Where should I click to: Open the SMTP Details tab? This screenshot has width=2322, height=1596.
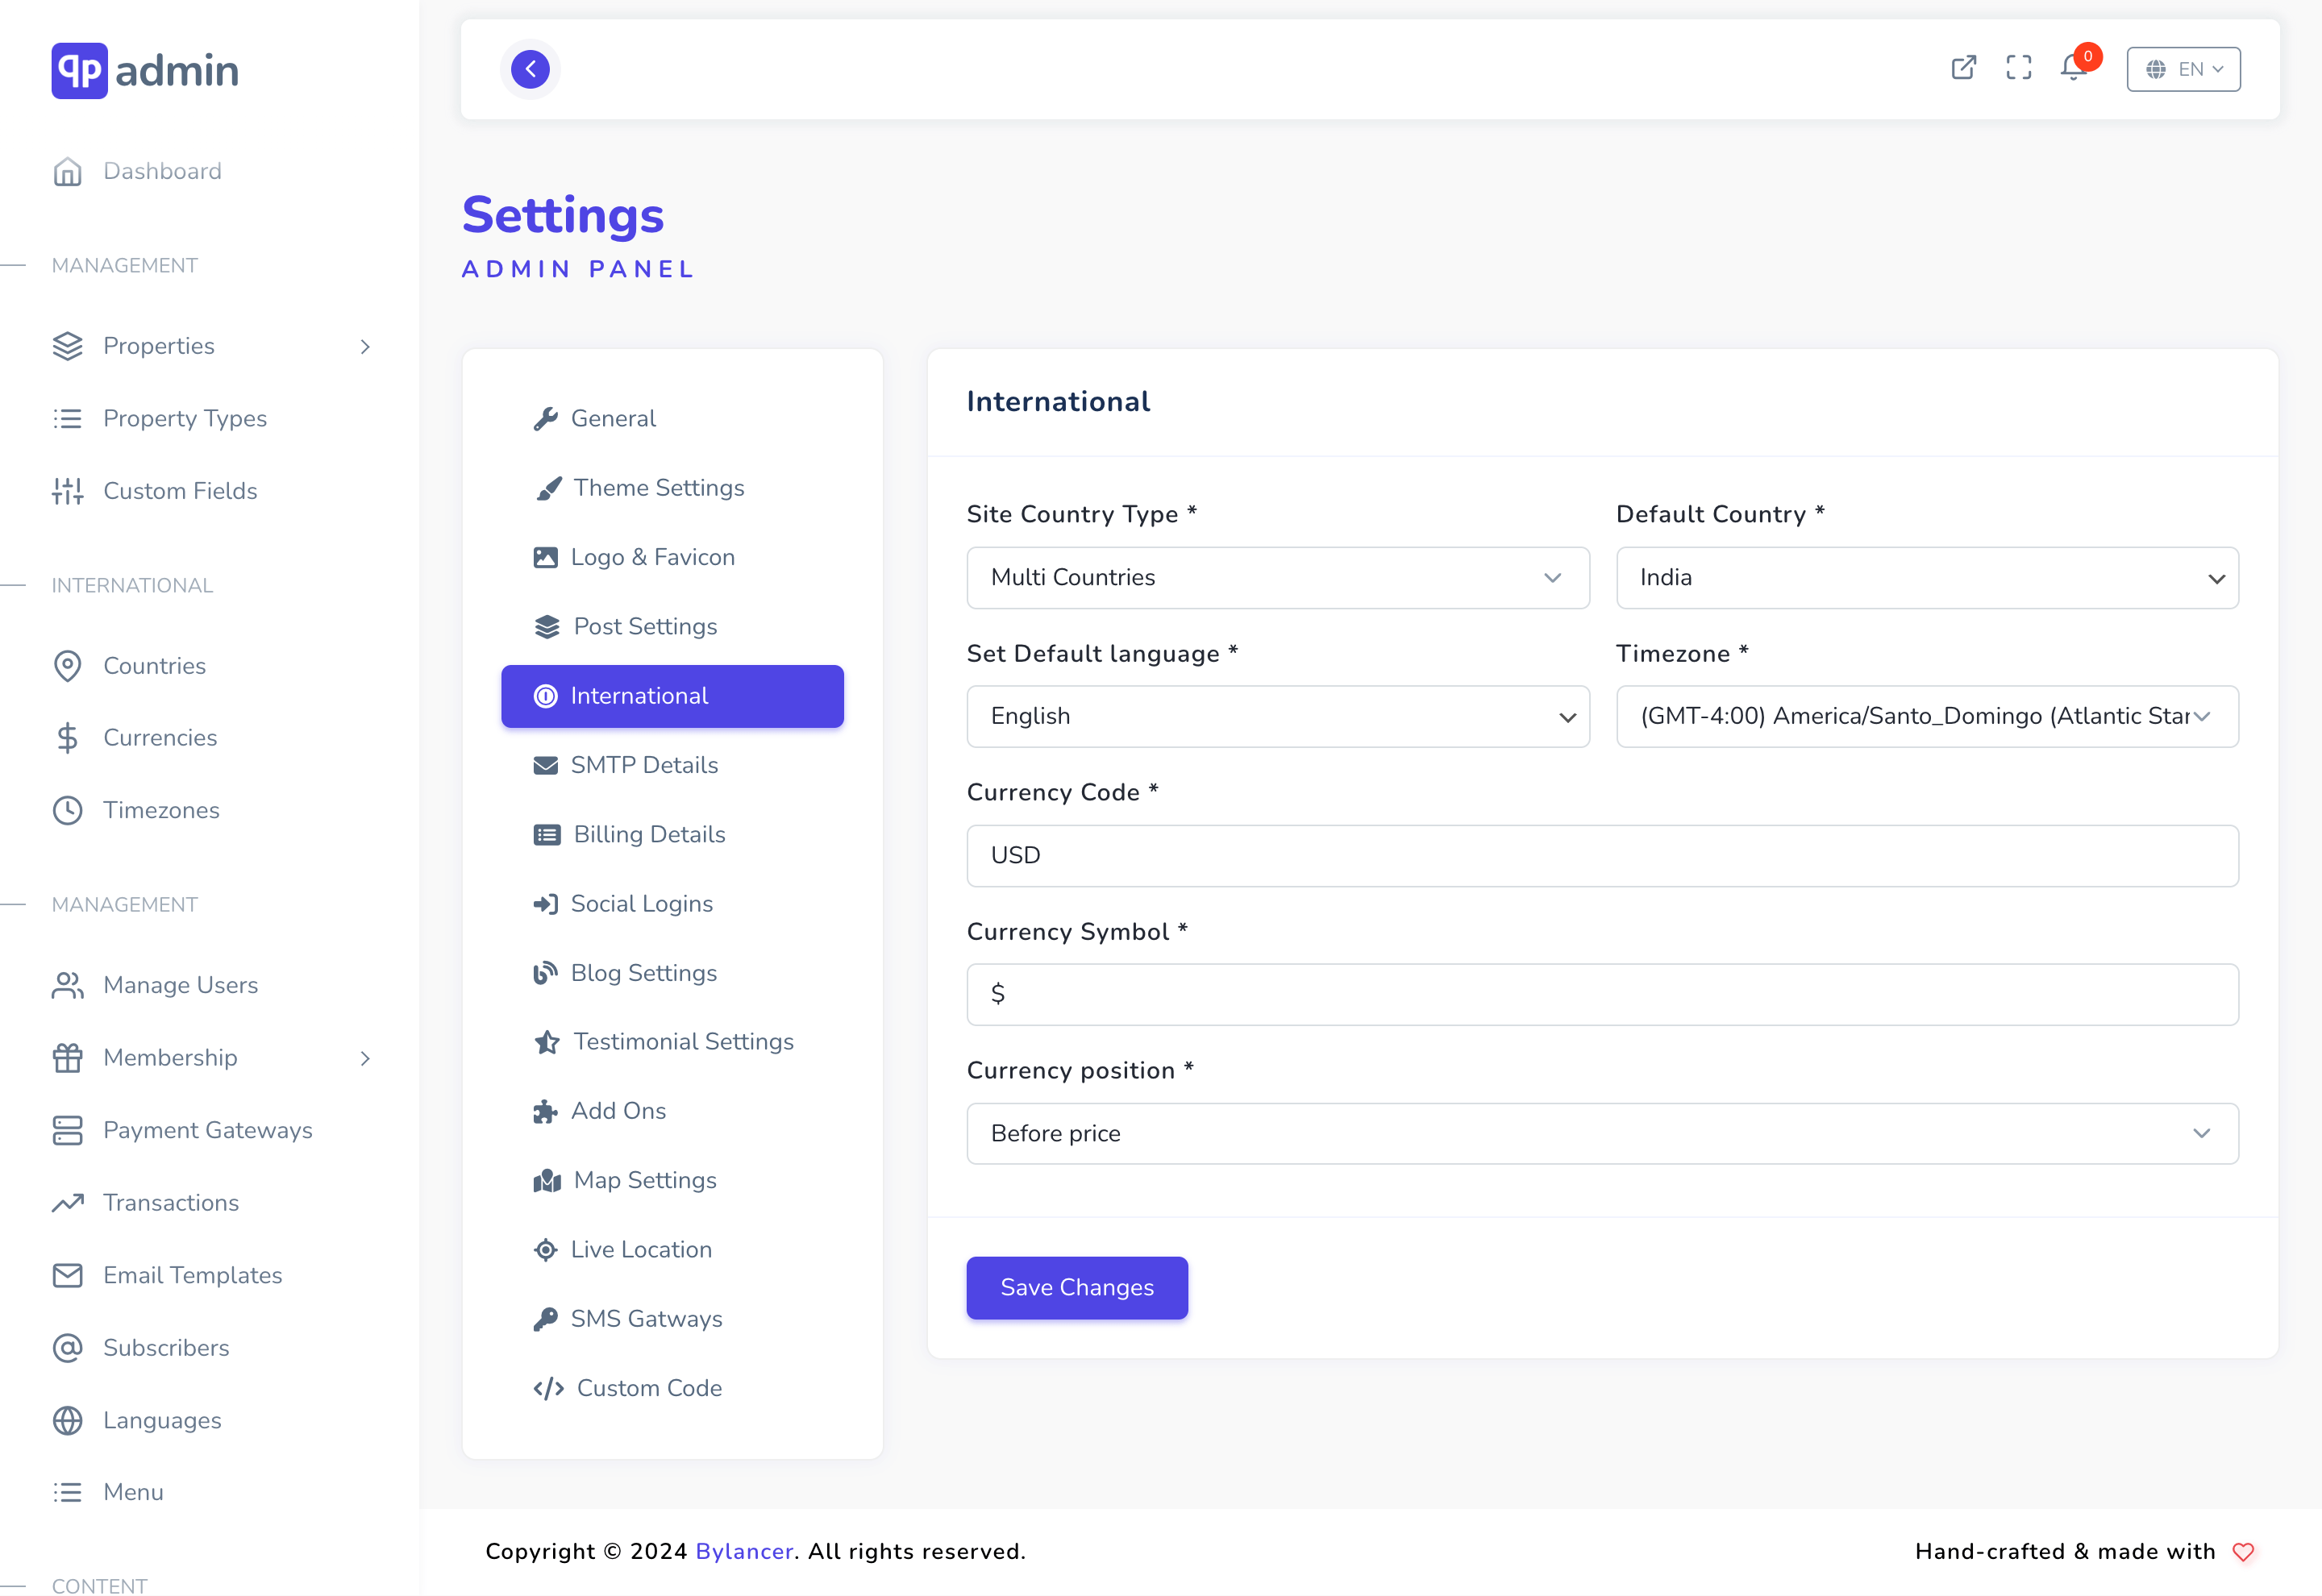coord(672,765)
